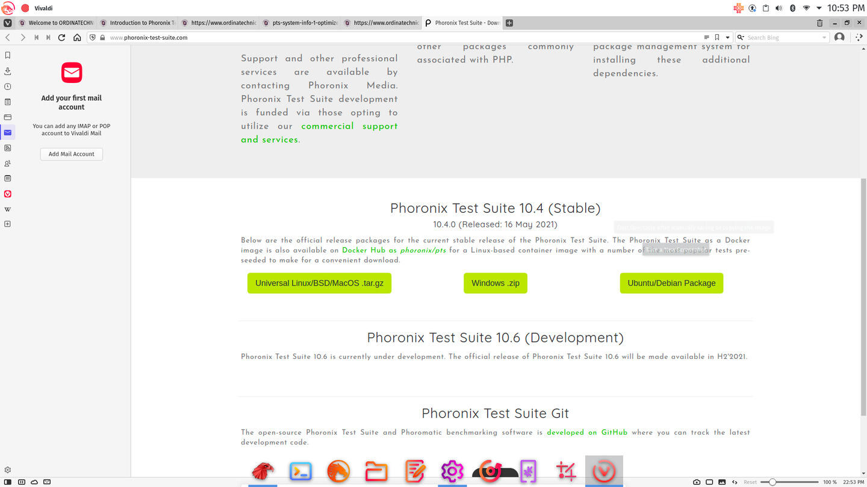The width and height of the screenshot is (867, 487).
Task: Open the Feeds panel in sidebar
Action: pos(8,148)
